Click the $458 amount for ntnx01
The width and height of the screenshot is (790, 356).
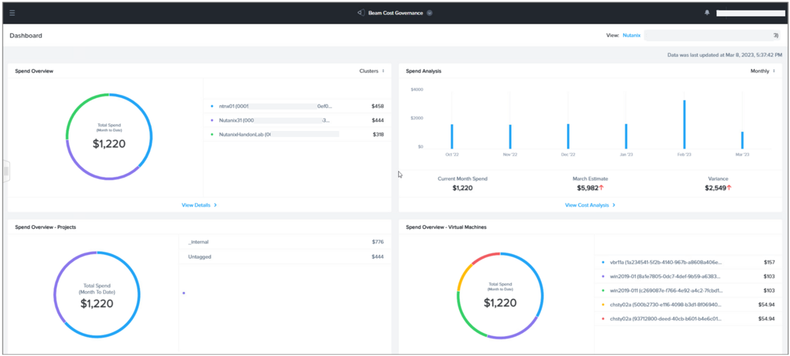pos(377,106)
